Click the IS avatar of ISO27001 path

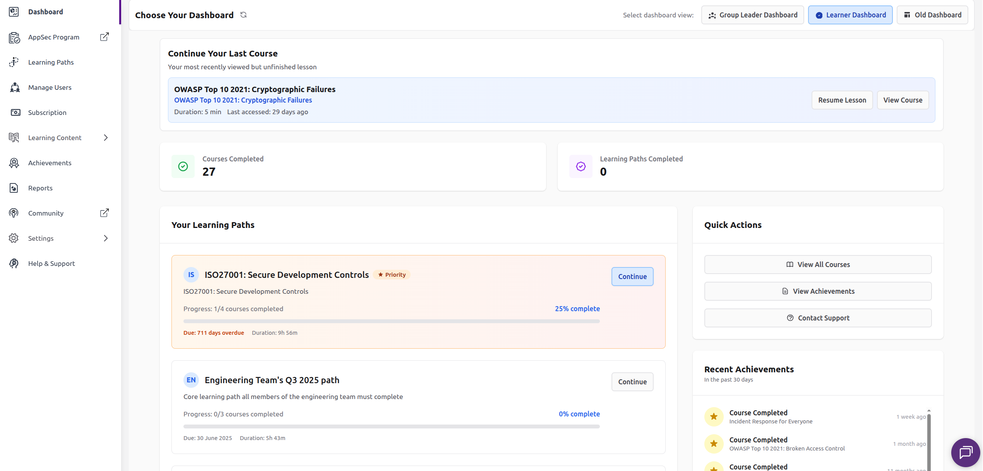pyautogui.click(x=191, y=275)
